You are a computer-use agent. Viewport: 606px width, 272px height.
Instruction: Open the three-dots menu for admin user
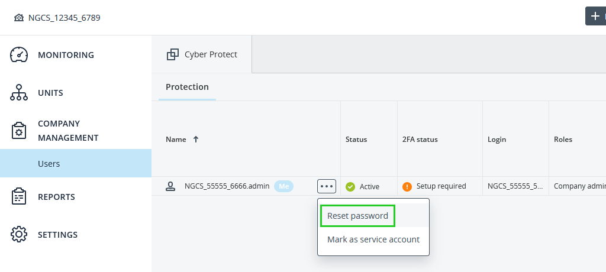coord(327,186)
